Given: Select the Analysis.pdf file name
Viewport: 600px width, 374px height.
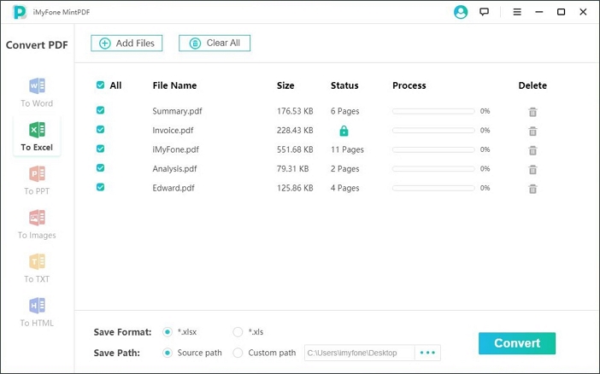Looking at the screenshot, I should click(174, 169).
